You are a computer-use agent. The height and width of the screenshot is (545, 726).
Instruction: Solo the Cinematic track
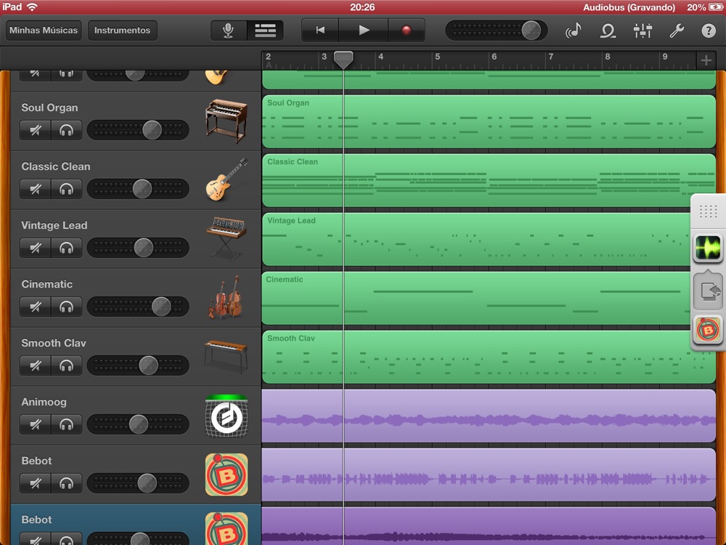coord(66,307)
